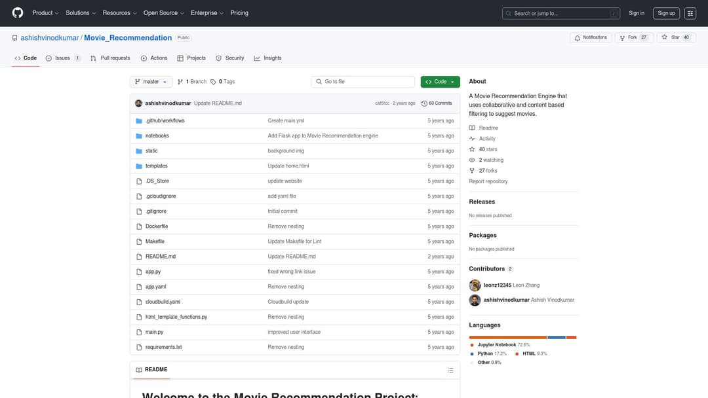Image resolution: width=708 pixels, height=398 pixels.
Task: Click the Dockerfile file icon
Action: pyautogui.click(x=139, y=226)
